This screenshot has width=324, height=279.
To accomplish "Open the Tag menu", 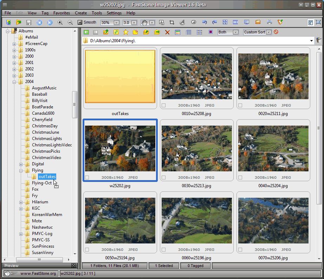I will pos(45,13).
